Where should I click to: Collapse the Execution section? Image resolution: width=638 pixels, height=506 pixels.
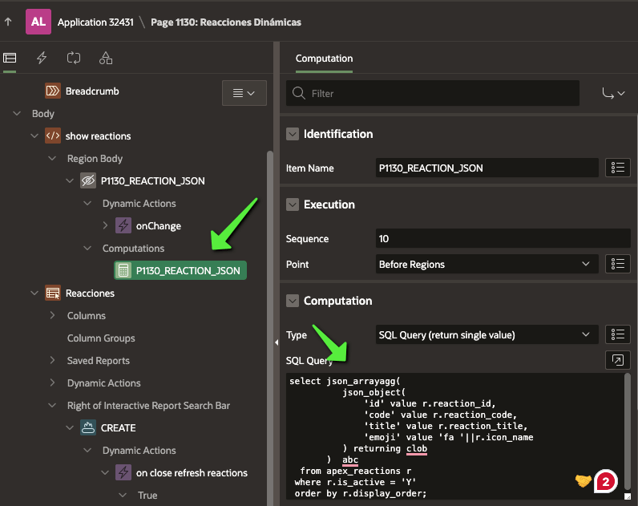(x=293, y=204)
